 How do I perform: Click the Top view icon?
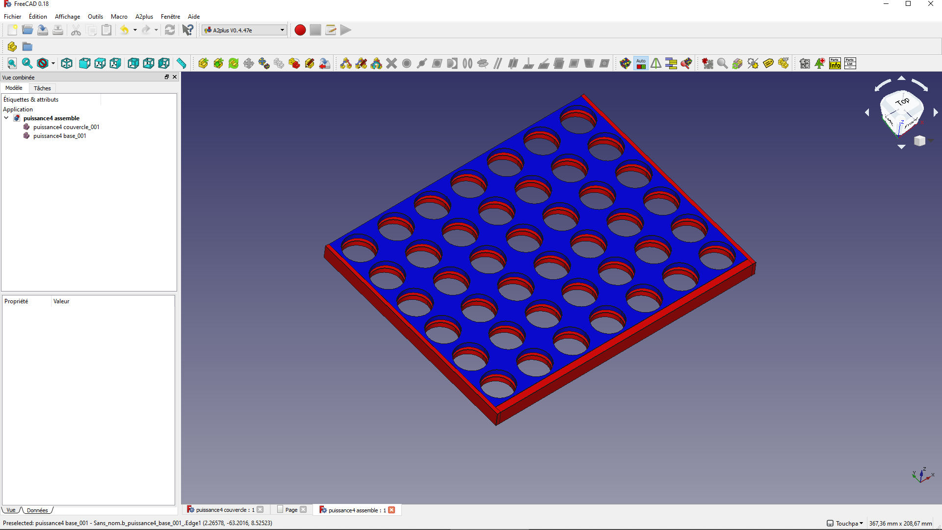tap(100, 63)
